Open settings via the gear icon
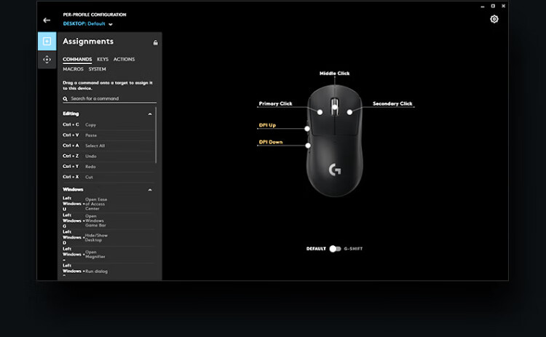This screenshot has width=546, height=337. point(494,19)
